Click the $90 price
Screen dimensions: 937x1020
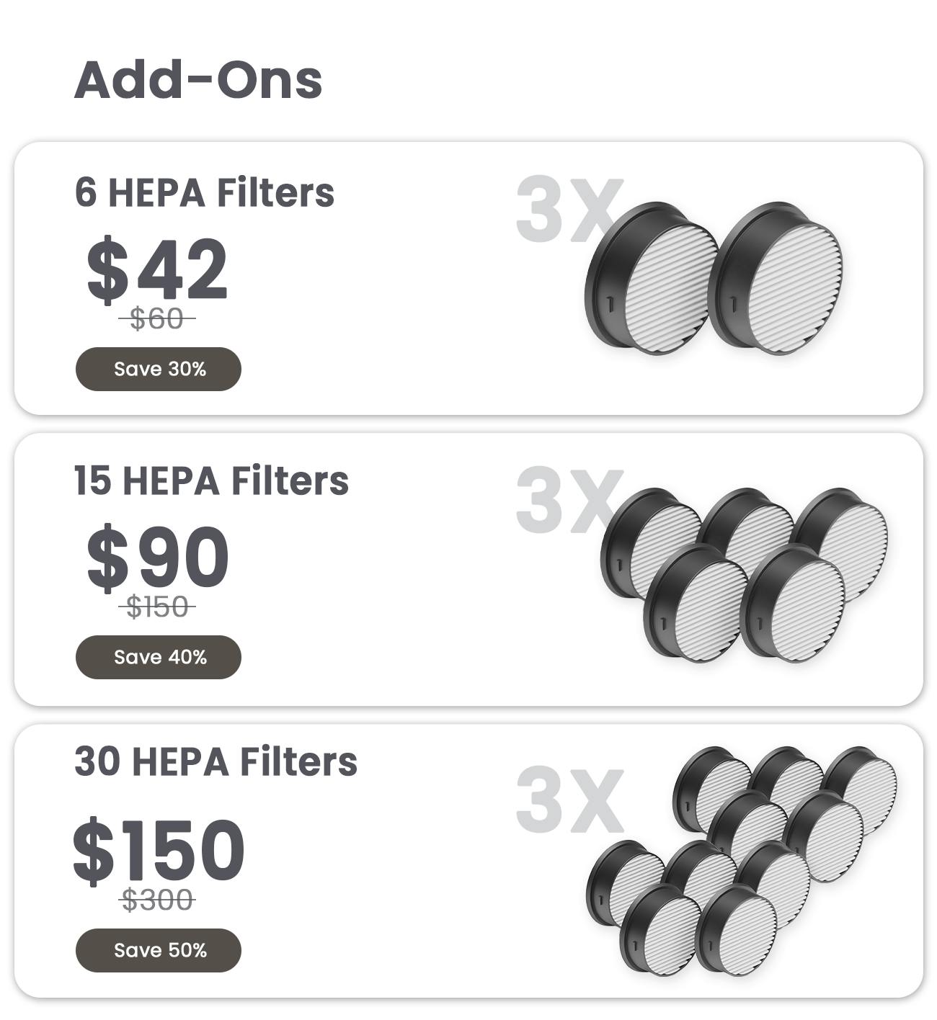pyautogui.click(x=157, y=557)
